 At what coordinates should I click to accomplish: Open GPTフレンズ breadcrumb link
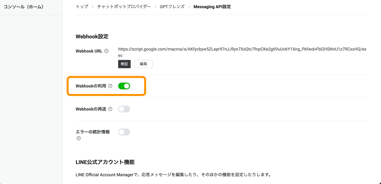(x=172, y=6)
